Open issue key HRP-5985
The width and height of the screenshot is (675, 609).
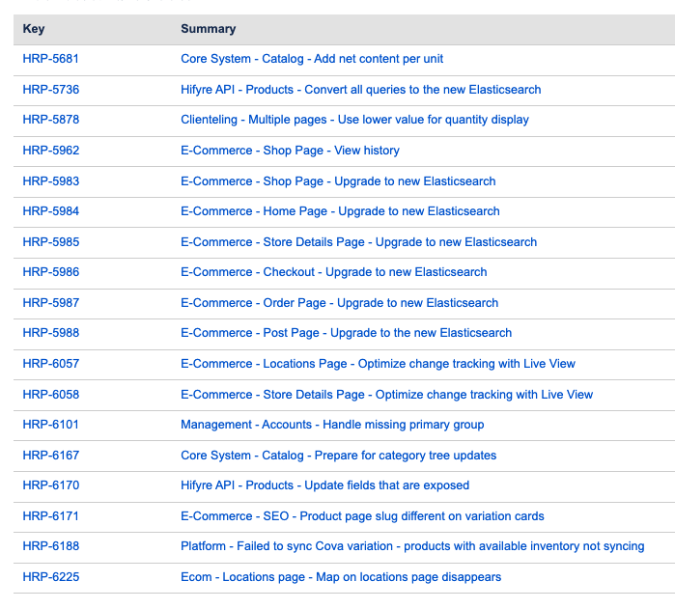pos(50,242)
